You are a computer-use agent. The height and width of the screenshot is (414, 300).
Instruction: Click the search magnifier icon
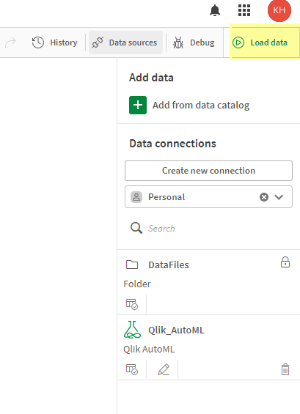tap(136, 228)
